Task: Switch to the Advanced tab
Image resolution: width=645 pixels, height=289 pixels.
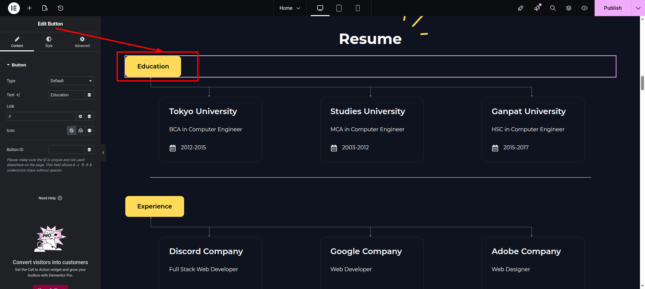Action: (x=82, y=42)
